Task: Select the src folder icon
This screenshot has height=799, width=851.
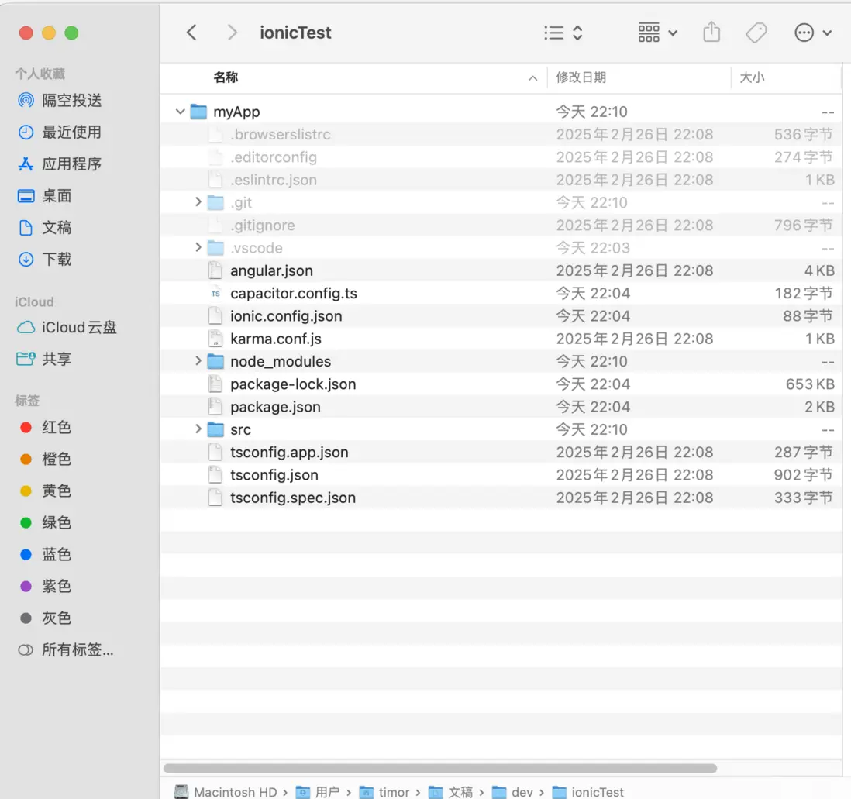Action: coord(215,429)
